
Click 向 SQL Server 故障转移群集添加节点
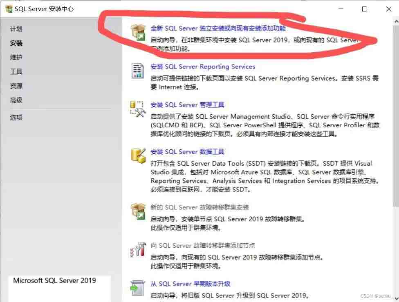pyautogui.click(x=202, y=245)
